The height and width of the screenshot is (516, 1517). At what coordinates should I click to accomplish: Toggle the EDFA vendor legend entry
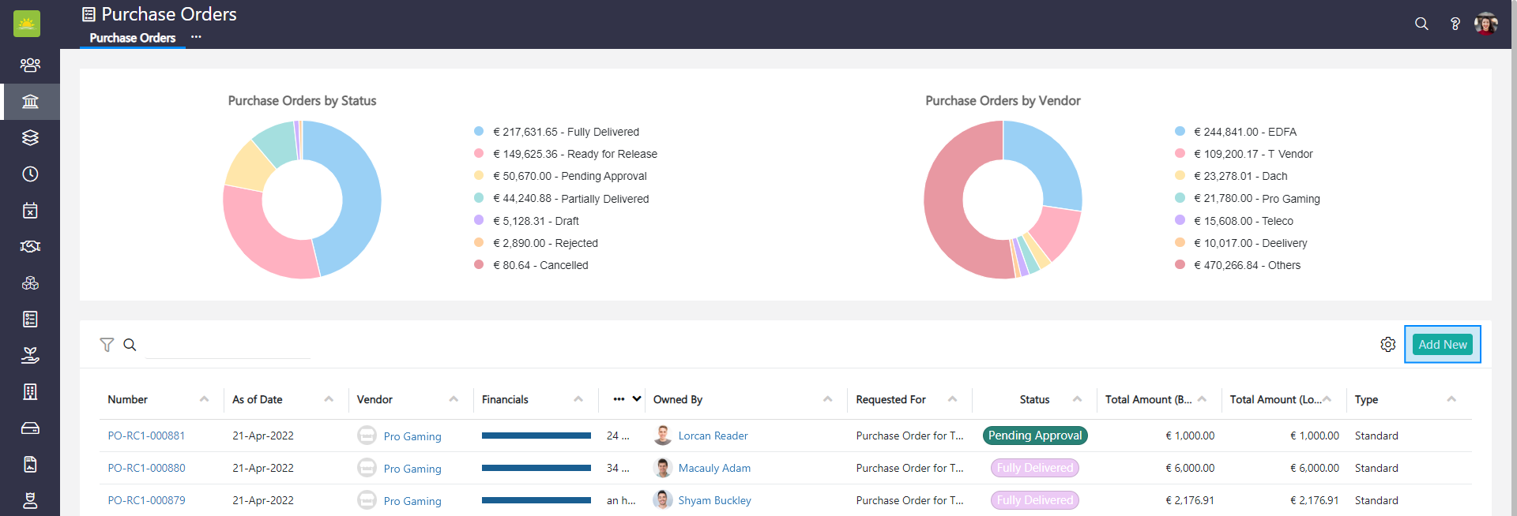1244,132
